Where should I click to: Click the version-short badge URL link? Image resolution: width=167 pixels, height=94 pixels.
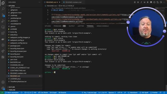[x=88, y=15]
